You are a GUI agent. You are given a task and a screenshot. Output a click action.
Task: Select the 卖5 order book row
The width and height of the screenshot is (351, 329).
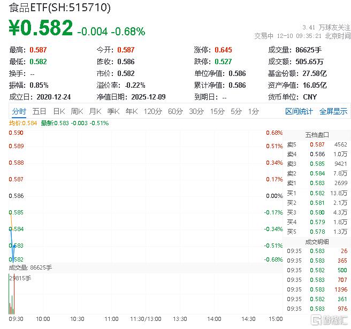[317, 144]
